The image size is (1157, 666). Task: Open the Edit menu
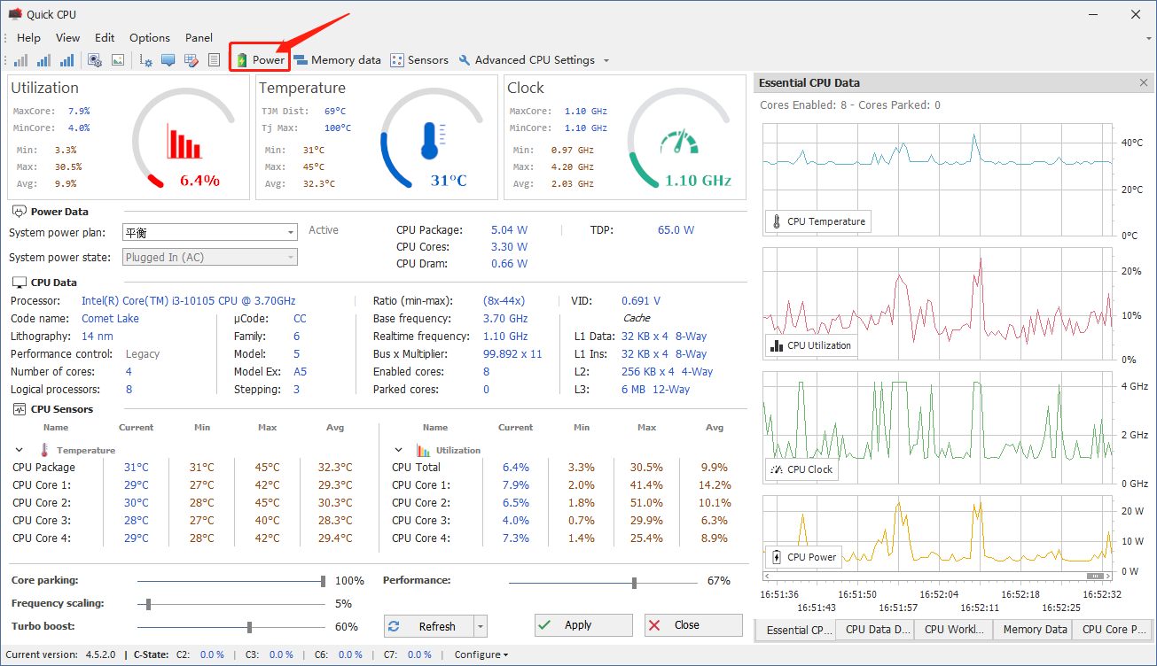(x=105, y=37)
